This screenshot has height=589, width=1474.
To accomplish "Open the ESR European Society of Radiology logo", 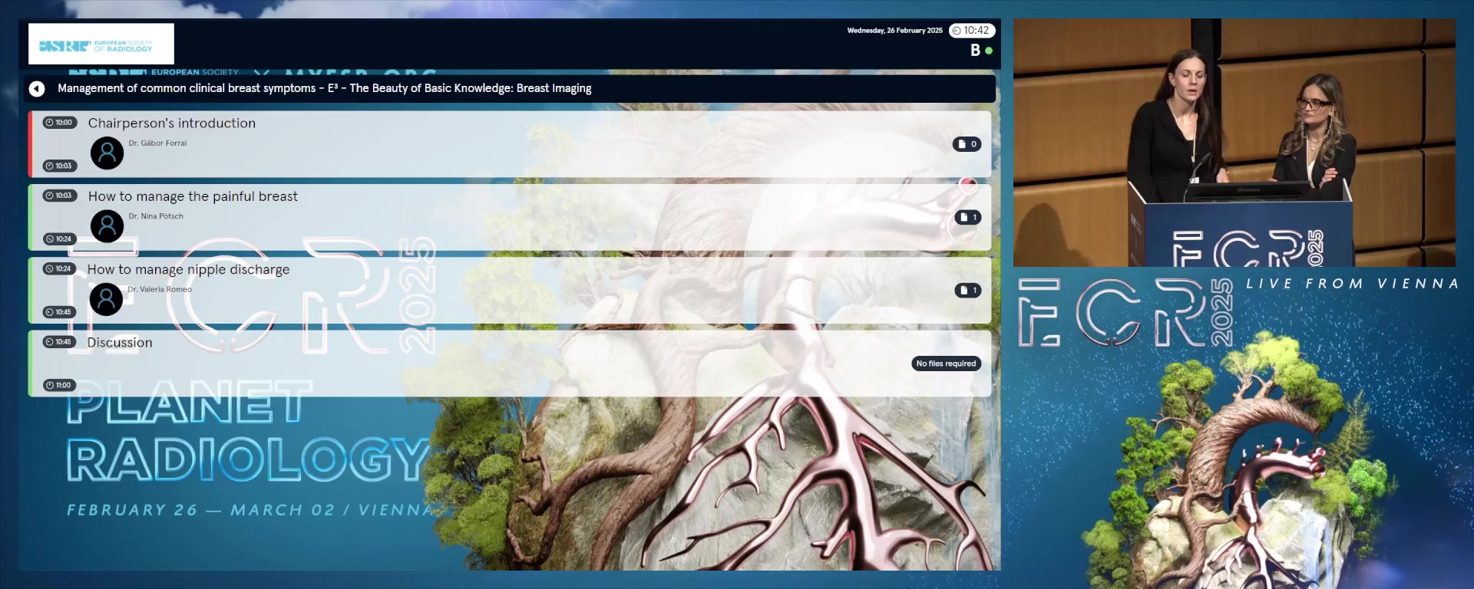I will coord(101,44).
